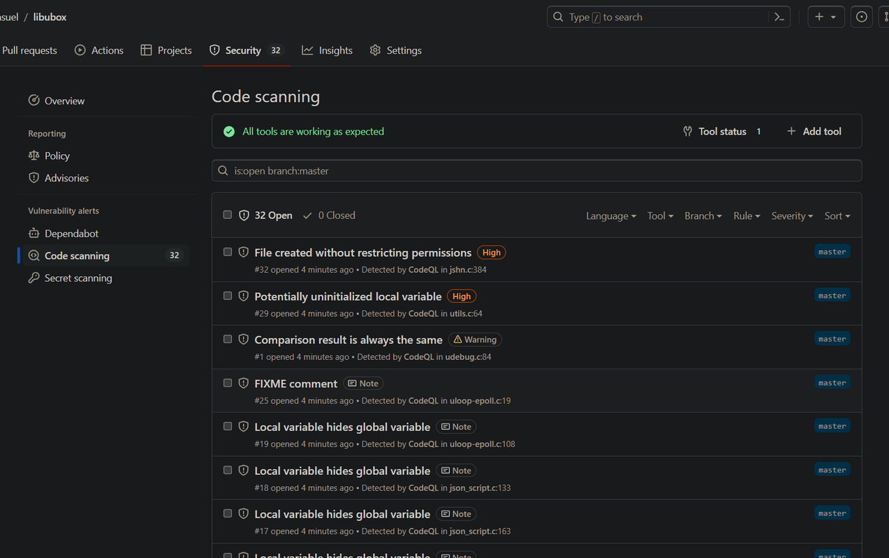Click the Tool status wrench icon
The image size is (889, 558).
point(688,131)
